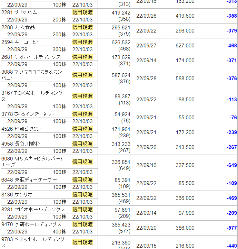Click the 2681 ゲオホールディングス stock name
Viewport: 238px width, 249px height.
point(31,57)
